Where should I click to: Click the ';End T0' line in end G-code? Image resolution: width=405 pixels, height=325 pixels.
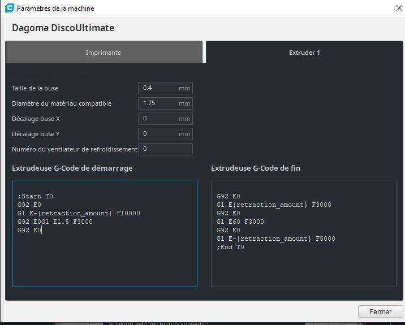230,247
